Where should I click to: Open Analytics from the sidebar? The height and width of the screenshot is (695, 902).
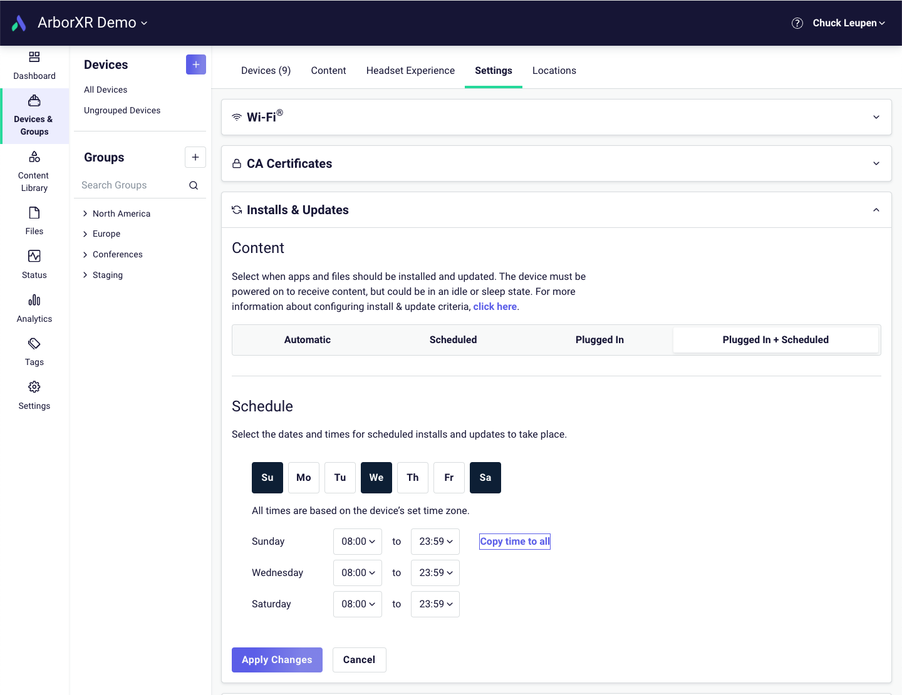point(34,301)
